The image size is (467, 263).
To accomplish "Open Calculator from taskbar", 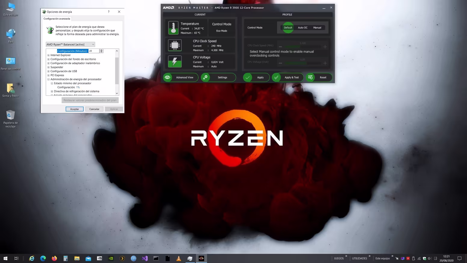I will 66,258.
